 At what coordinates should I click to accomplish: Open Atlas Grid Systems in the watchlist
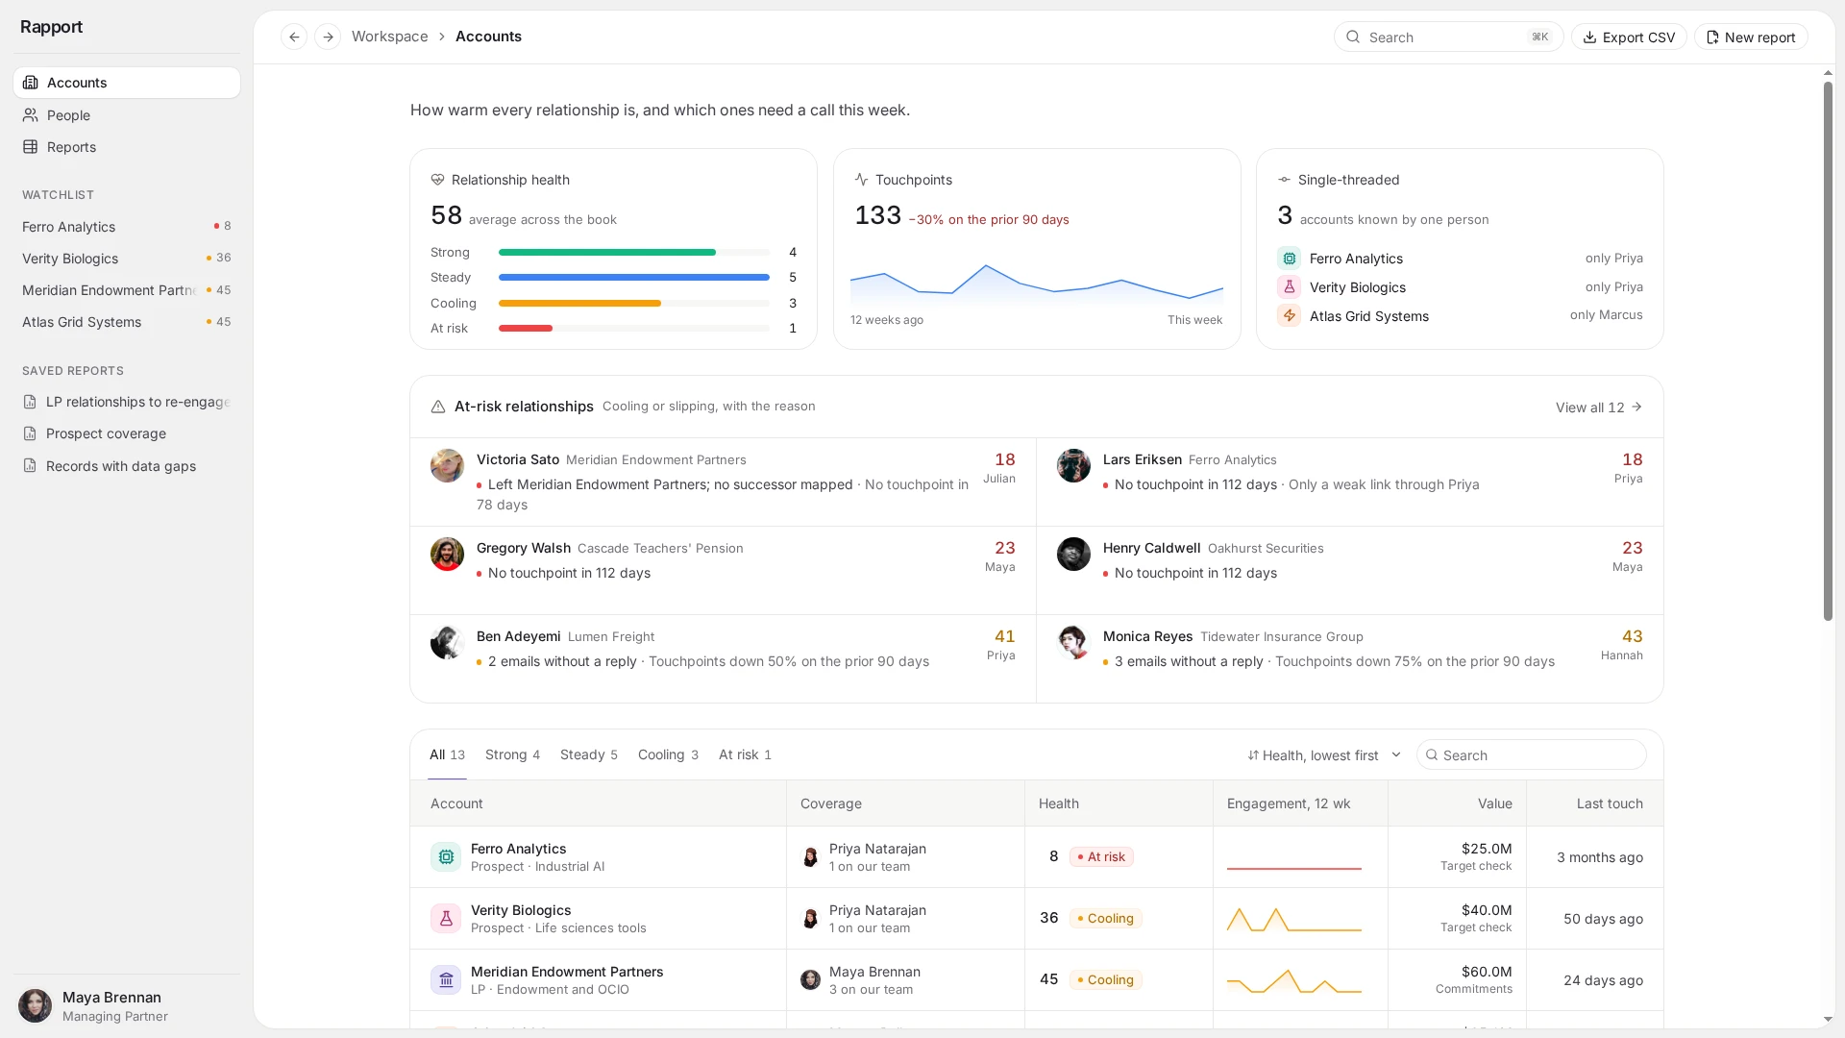coord(127,322)
